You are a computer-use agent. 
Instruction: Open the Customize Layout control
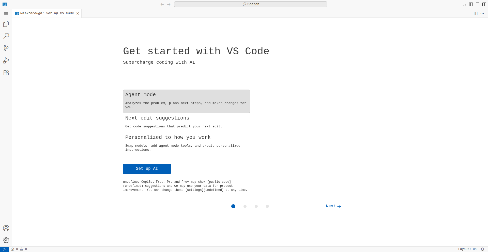point(464,4)
